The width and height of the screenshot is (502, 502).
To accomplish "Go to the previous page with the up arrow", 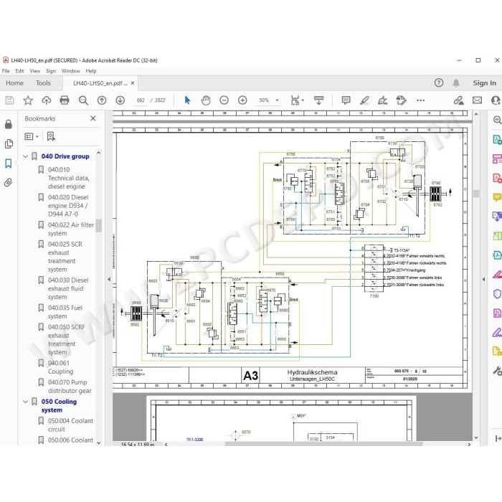I will click(102, 100).
